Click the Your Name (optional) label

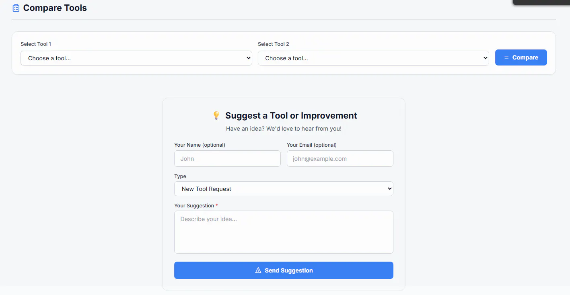pyautogui.click(x=200, y=145)
